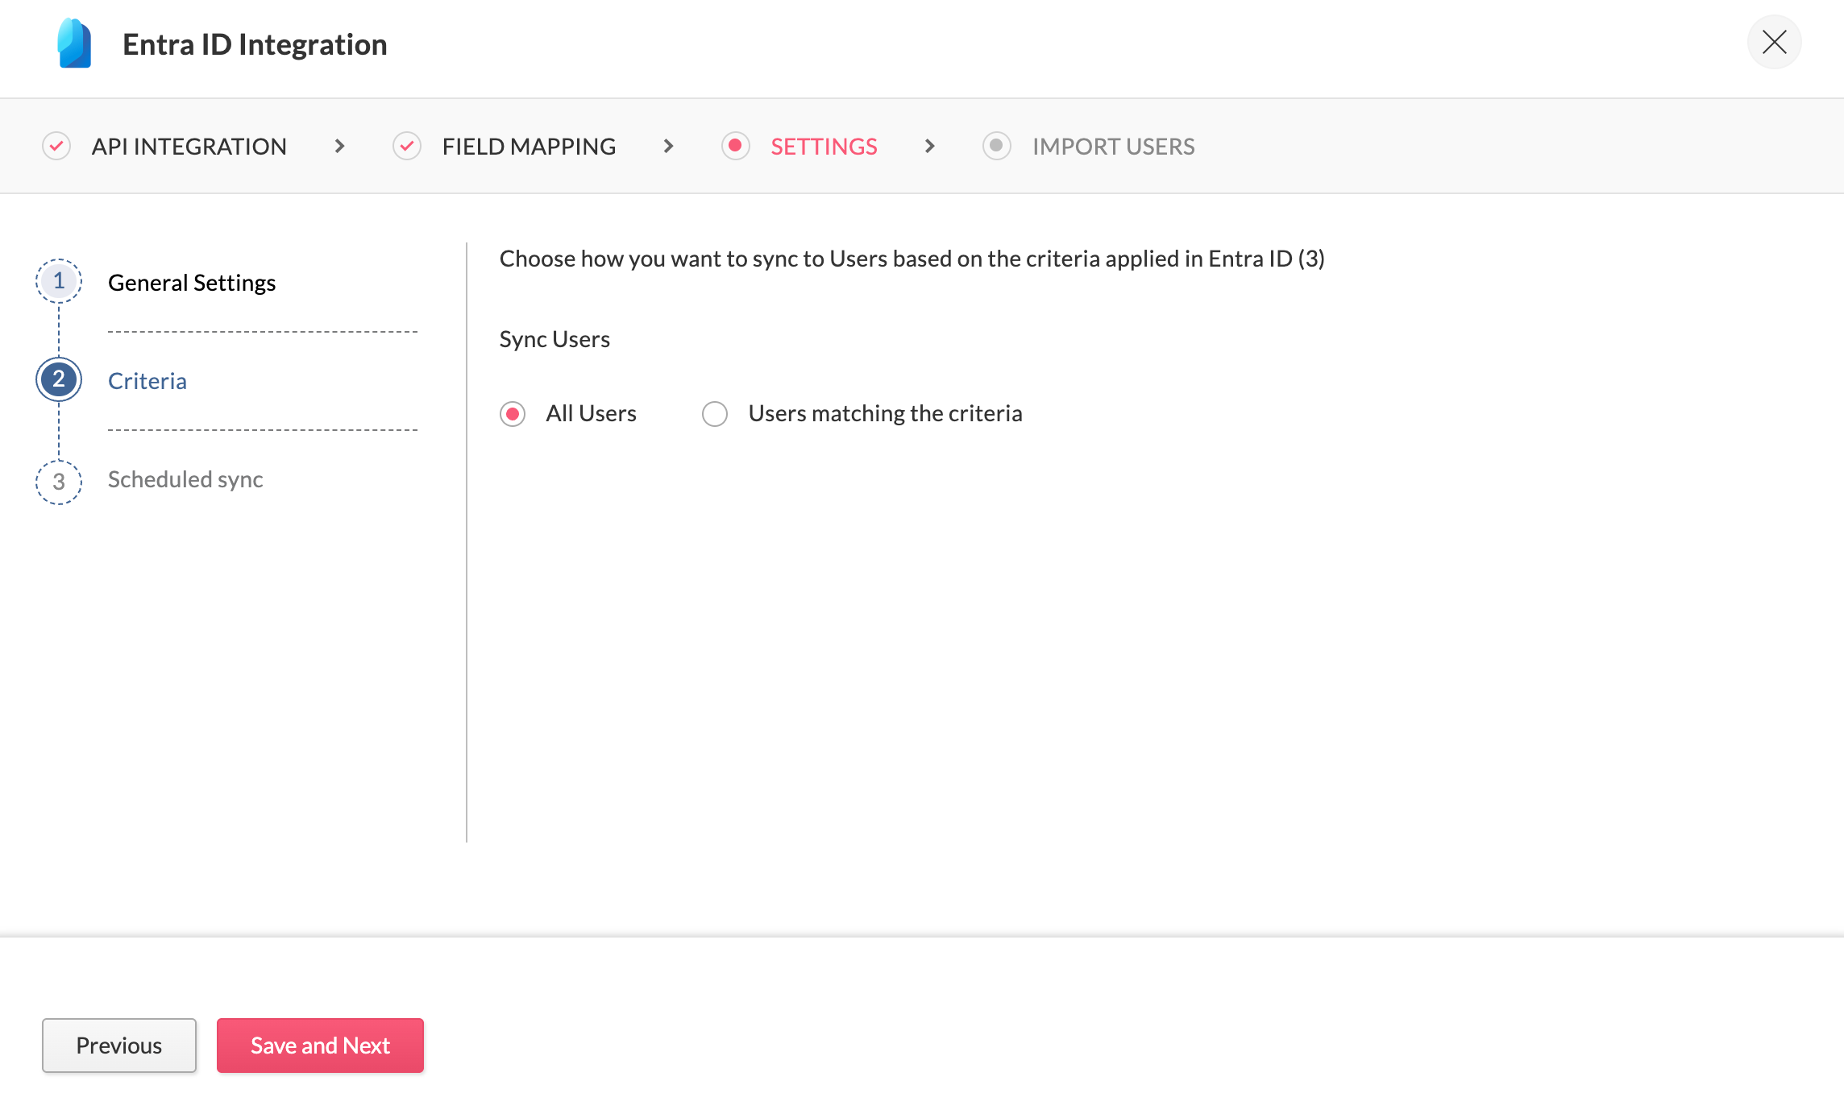
Task: Open the FIELD MAPPING step
Action: coord(529,147)
